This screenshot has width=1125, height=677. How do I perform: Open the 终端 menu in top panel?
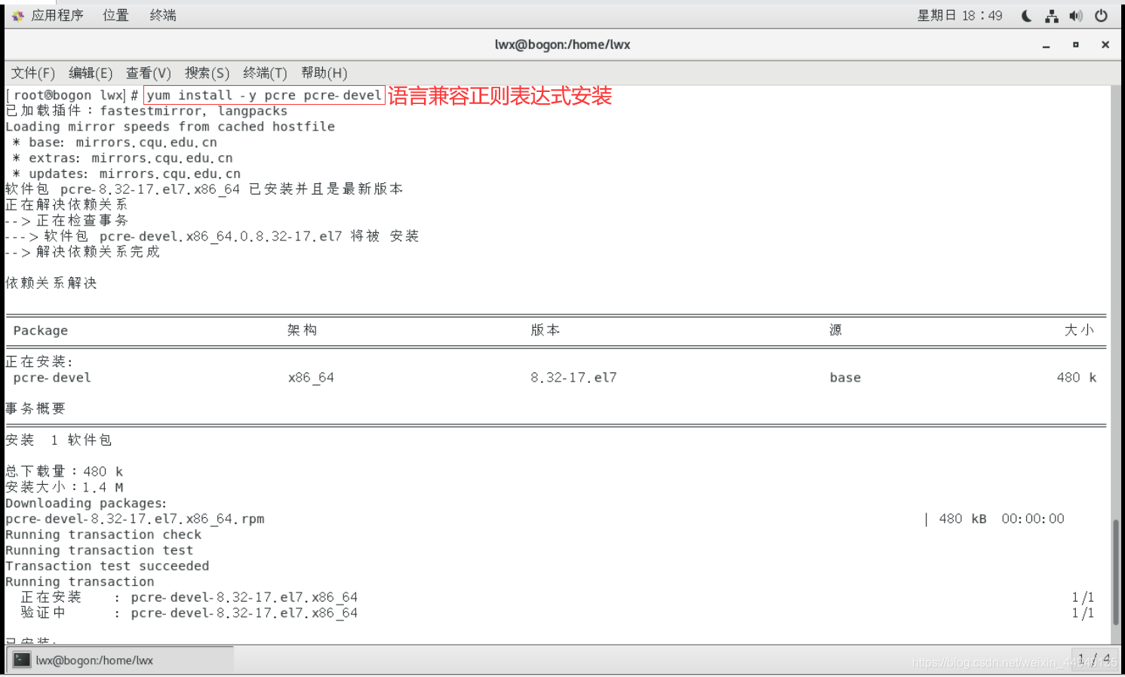(163, 15)
